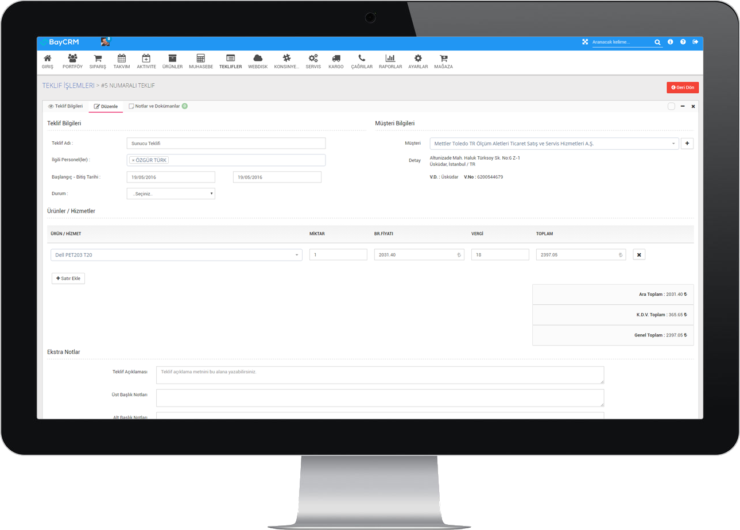Click the Miktar quantity field
The height and width of the screenshot is (530, 740).
coord(338,254)
